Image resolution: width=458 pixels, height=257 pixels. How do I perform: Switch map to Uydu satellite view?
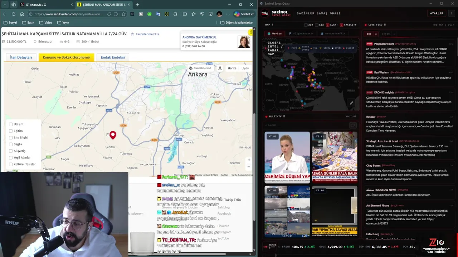coord(245,68)
